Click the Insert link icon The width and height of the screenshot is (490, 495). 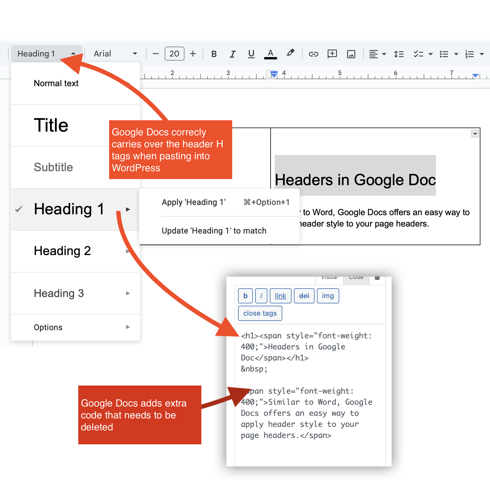tap(313, 54)
